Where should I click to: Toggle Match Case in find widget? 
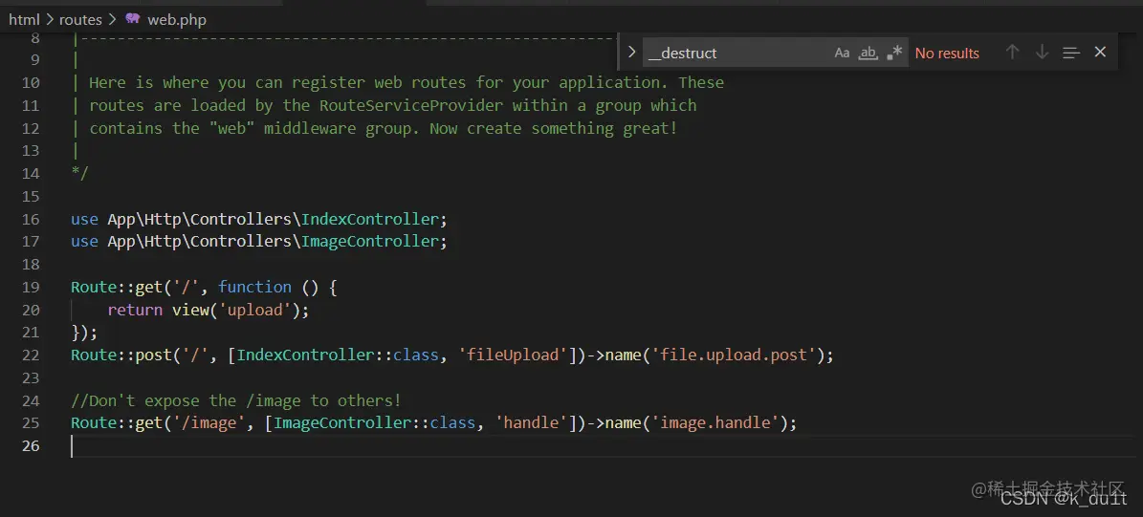pos(842,53)
